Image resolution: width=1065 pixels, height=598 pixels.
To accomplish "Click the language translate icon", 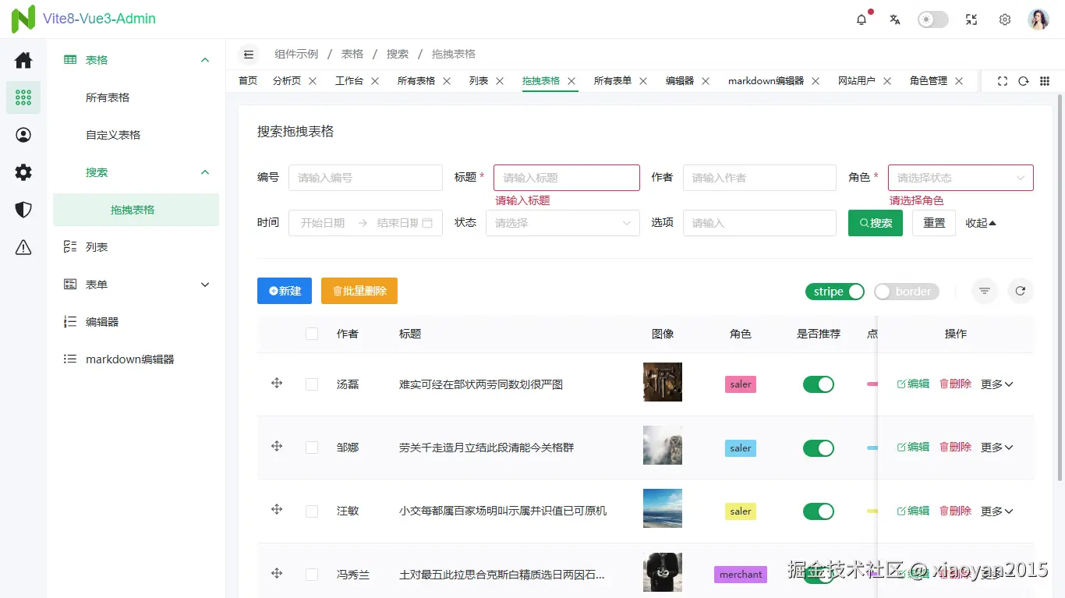I will click(895, 19).
